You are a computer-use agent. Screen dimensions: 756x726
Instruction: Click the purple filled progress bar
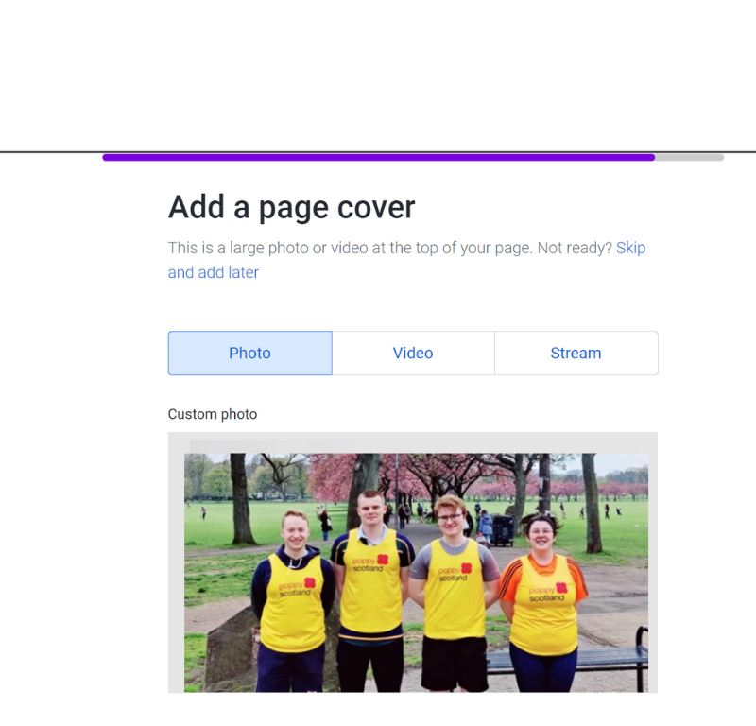pyautogui.click(x=378, y=157)
